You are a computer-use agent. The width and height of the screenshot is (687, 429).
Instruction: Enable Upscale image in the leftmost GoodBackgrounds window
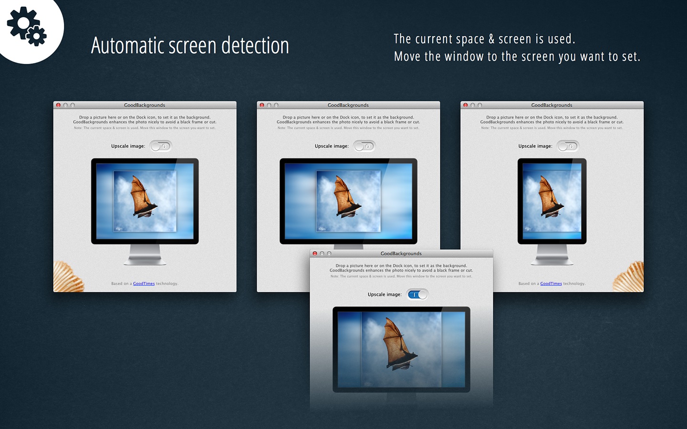160,146
